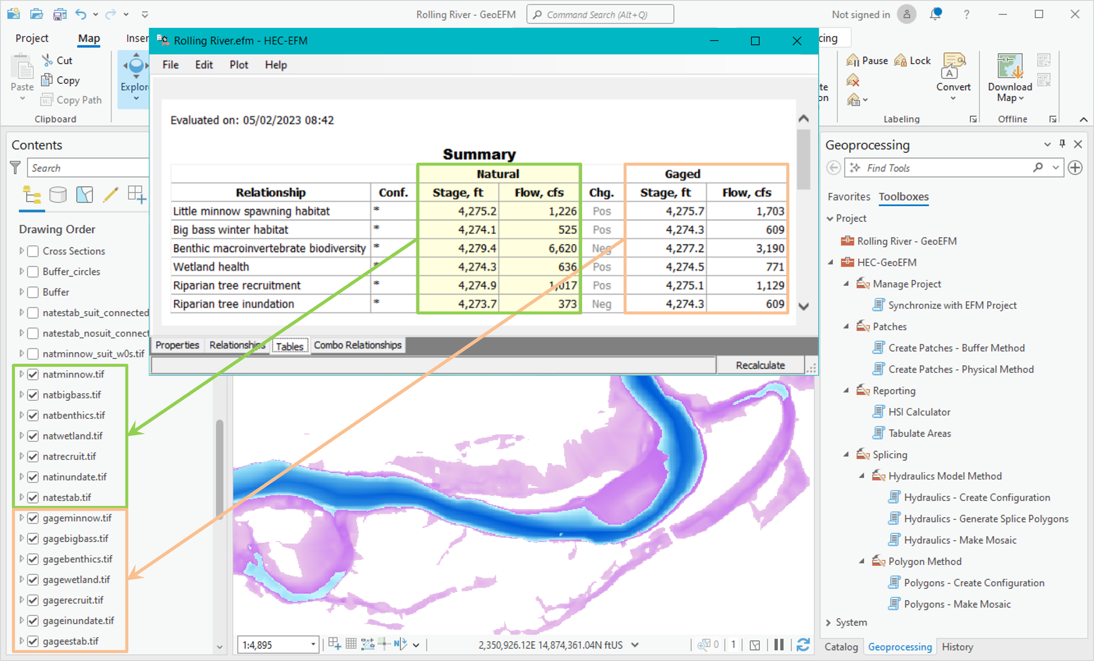
Task: Open the Project ribbon tab
Action: pos(31,38)
